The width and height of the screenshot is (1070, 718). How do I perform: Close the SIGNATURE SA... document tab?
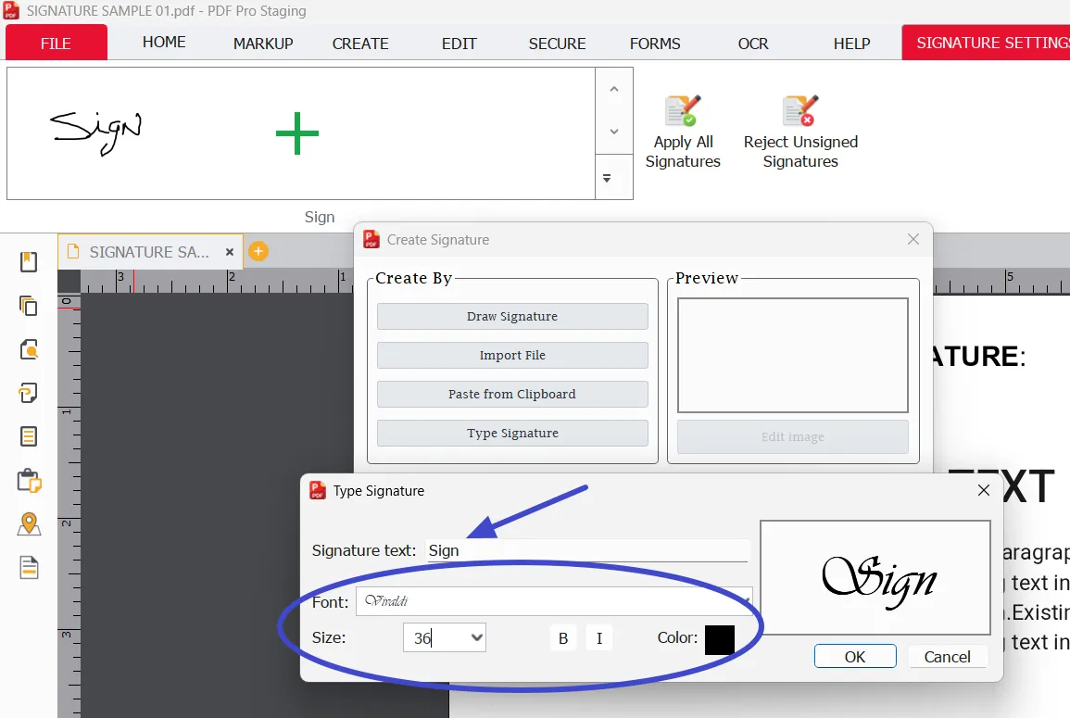(x=230, y=252)
